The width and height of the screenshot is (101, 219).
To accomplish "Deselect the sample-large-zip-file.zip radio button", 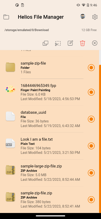I will (x=91, y=173).
